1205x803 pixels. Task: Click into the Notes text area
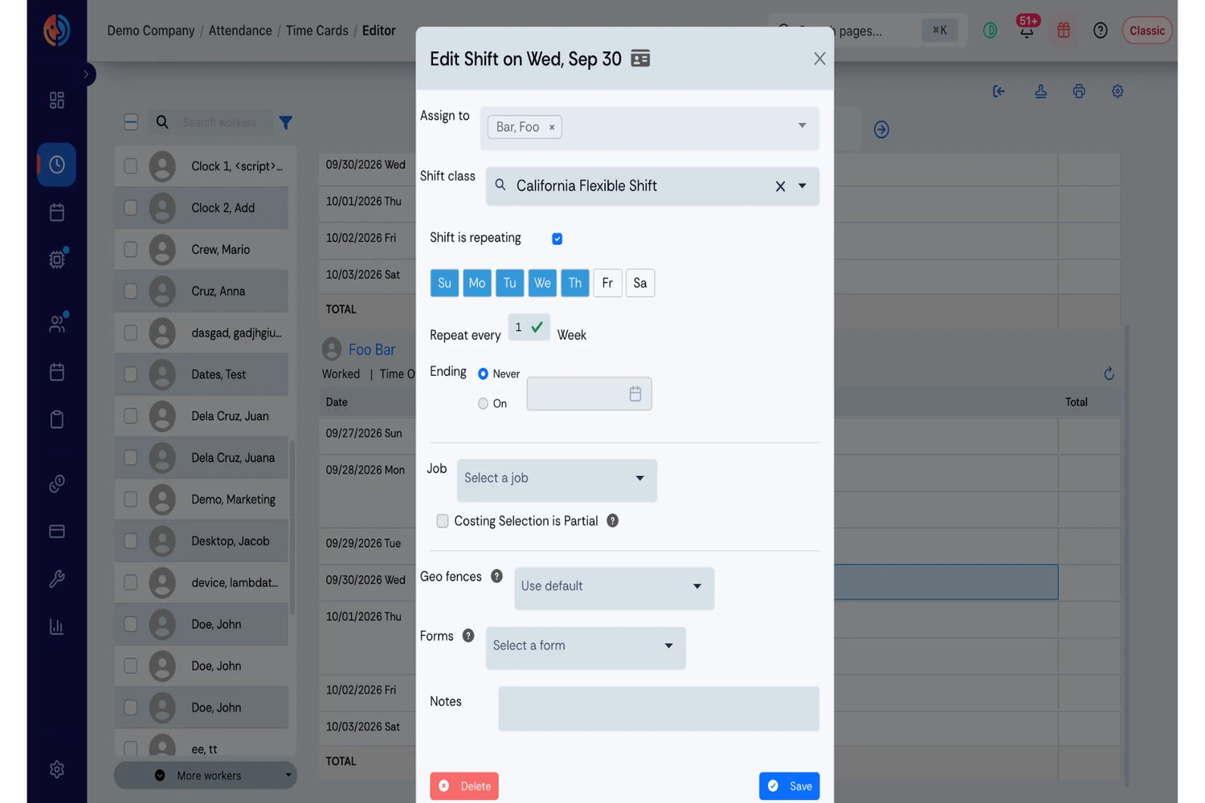pos(659,708)
